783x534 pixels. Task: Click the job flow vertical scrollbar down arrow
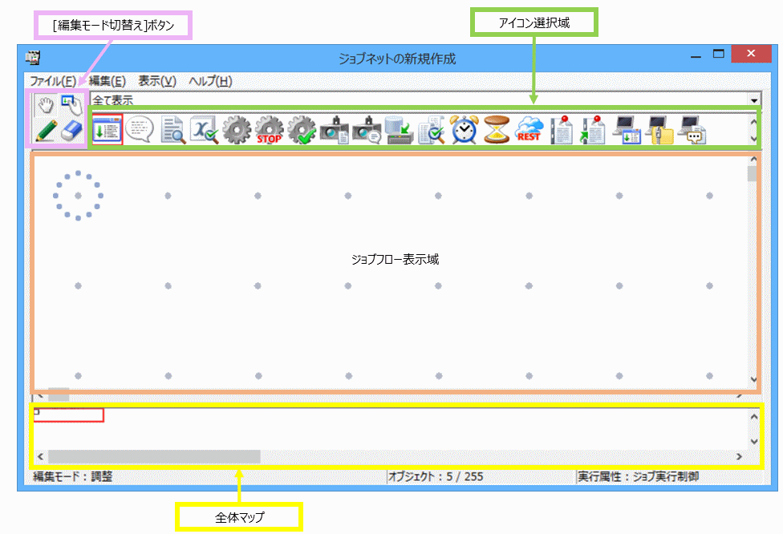[x=753, y=380]
